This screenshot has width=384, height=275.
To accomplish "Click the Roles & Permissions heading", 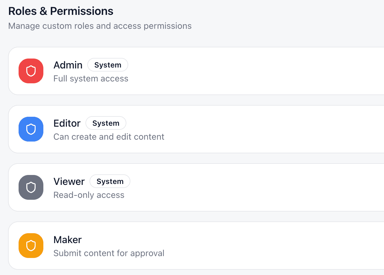I will [x=61, y=11].
